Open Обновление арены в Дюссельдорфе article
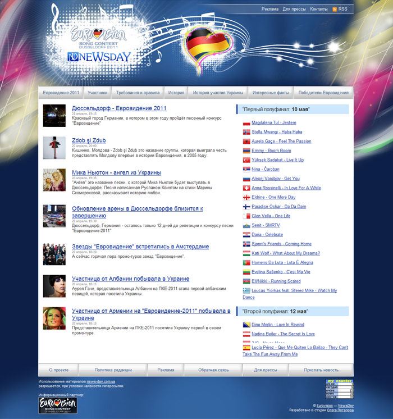 138,212
